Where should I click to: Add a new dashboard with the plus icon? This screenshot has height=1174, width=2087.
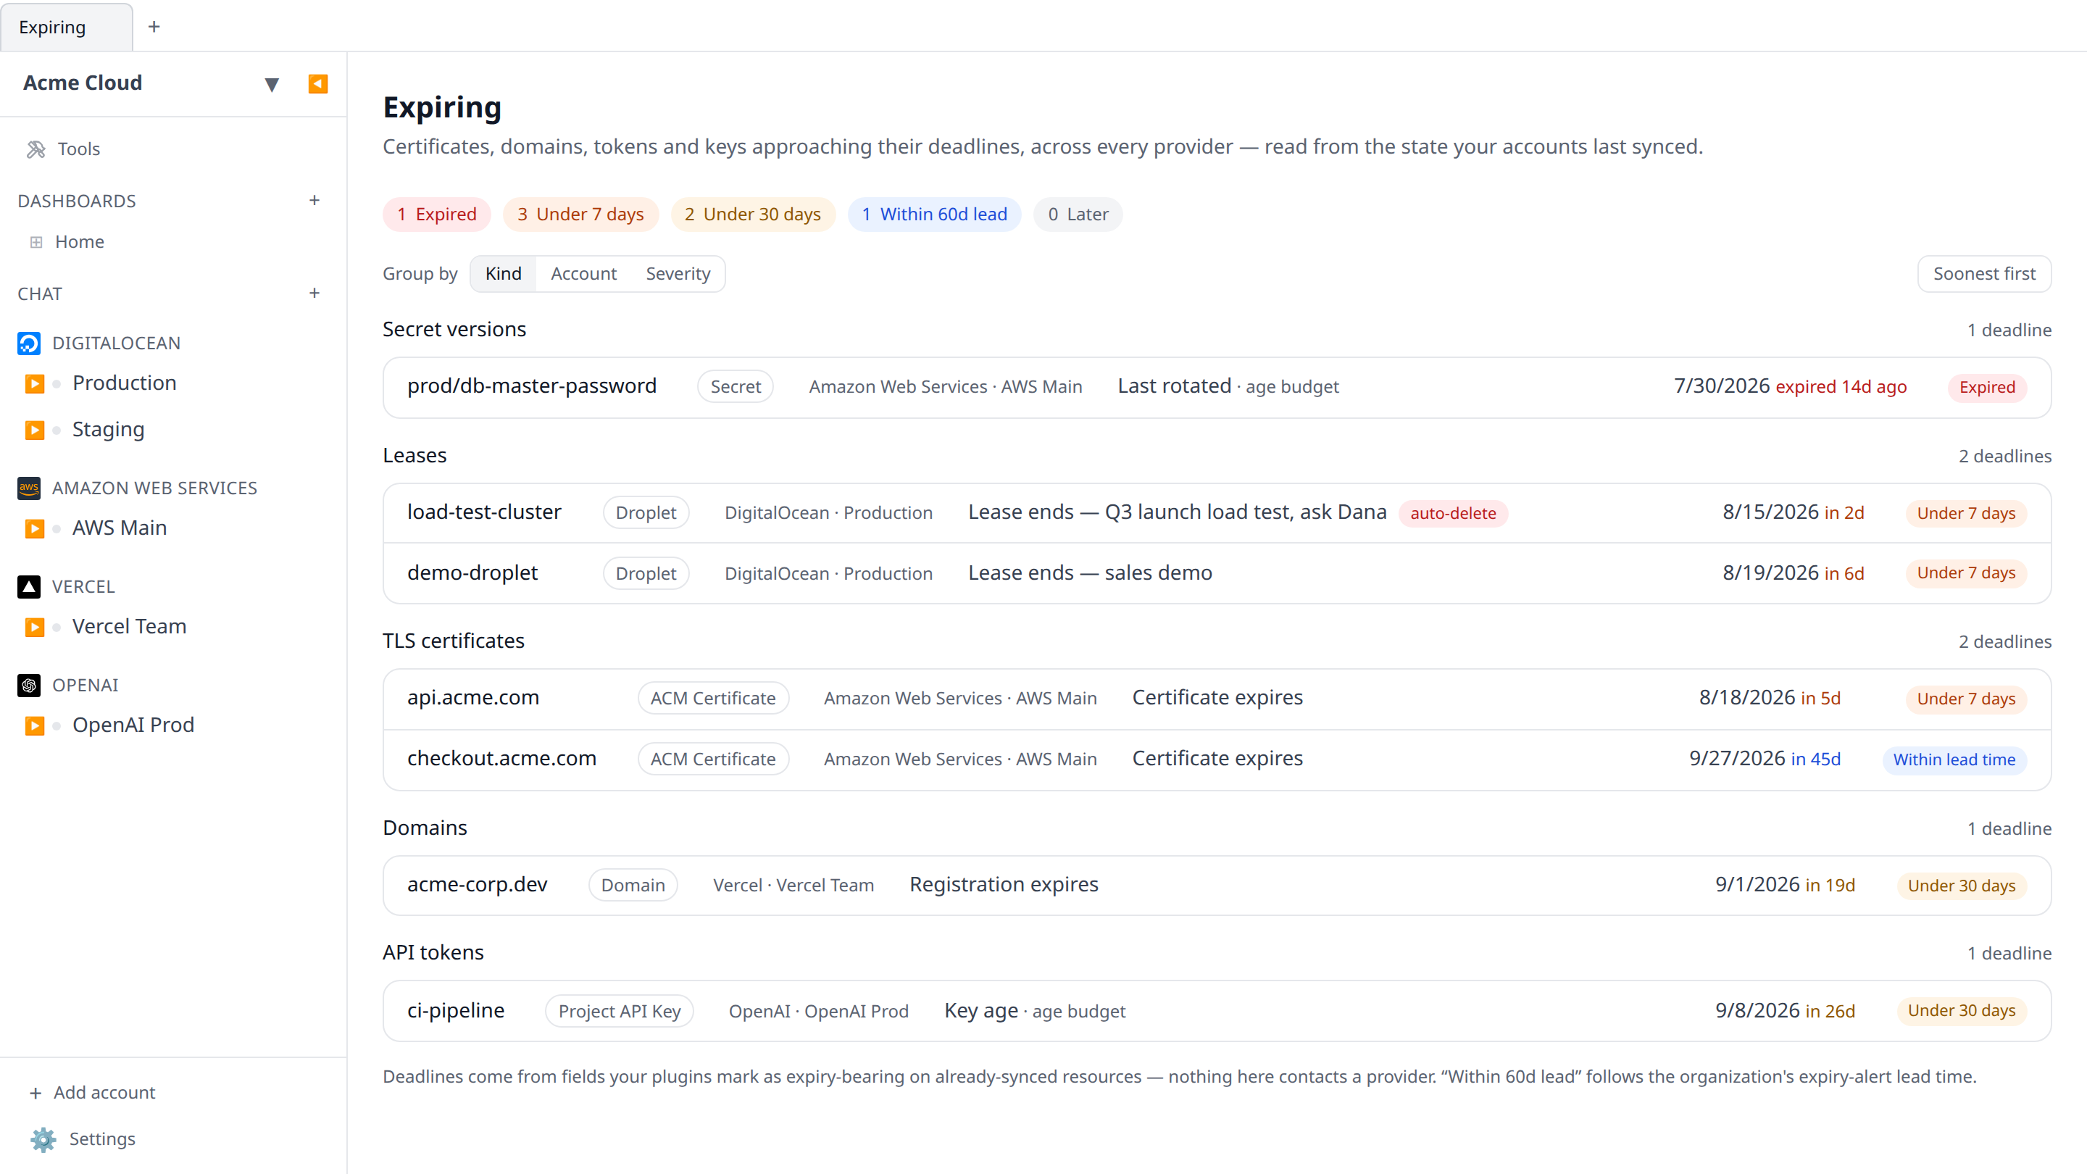click(314, 200)
